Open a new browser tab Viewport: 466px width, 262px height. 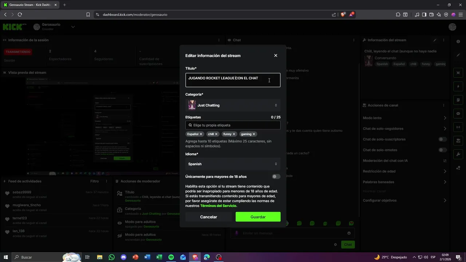tap(64, 5)
